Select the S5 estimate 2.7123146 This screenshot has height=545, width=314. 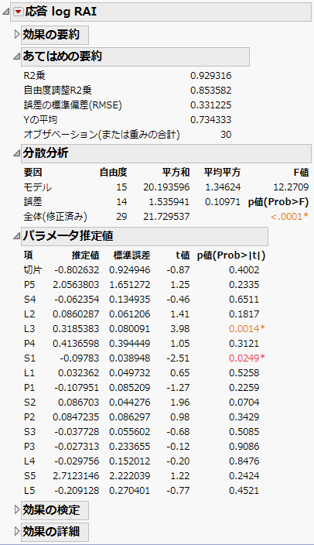pos(76,475)
